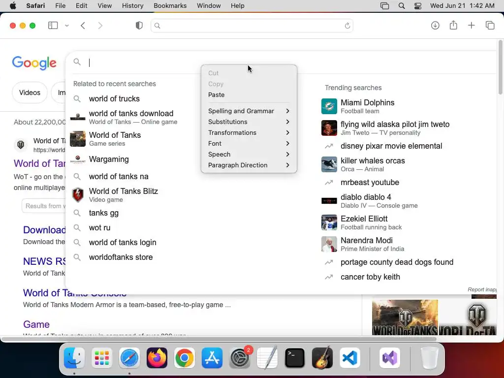This screenshot has height=378, width=504.
Task: Choose 'world of trucks' suggestion
Action: (114, 98)
